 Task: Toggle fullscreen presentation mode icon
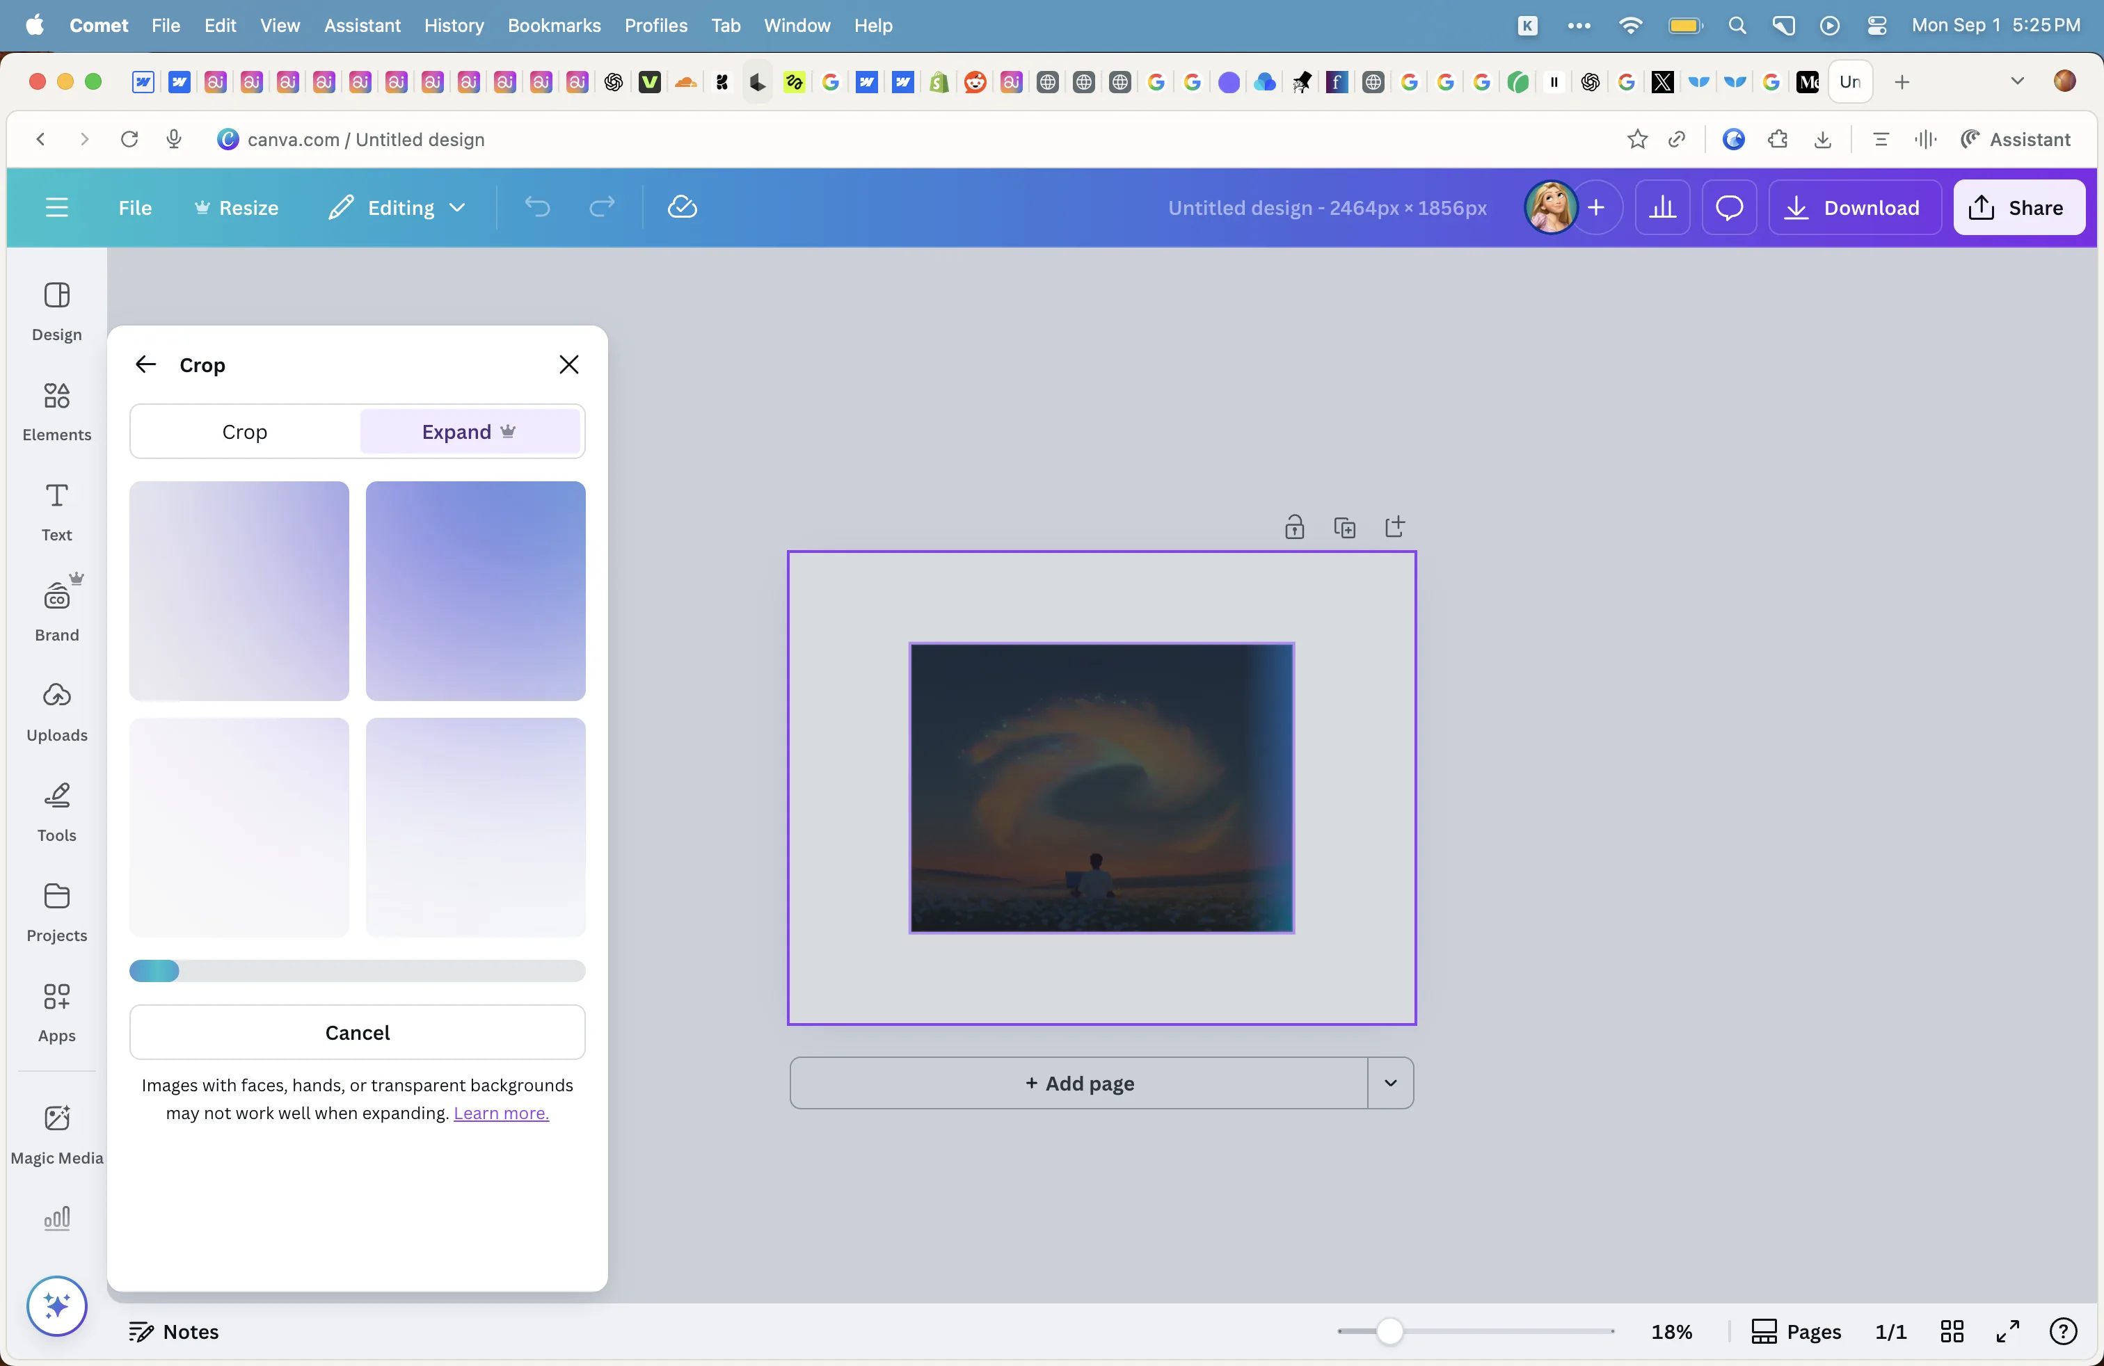[x=2008, y=1331]
